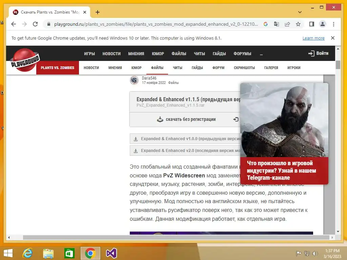Open ЧИТЫ in the top black bar

tap(199, 54)
